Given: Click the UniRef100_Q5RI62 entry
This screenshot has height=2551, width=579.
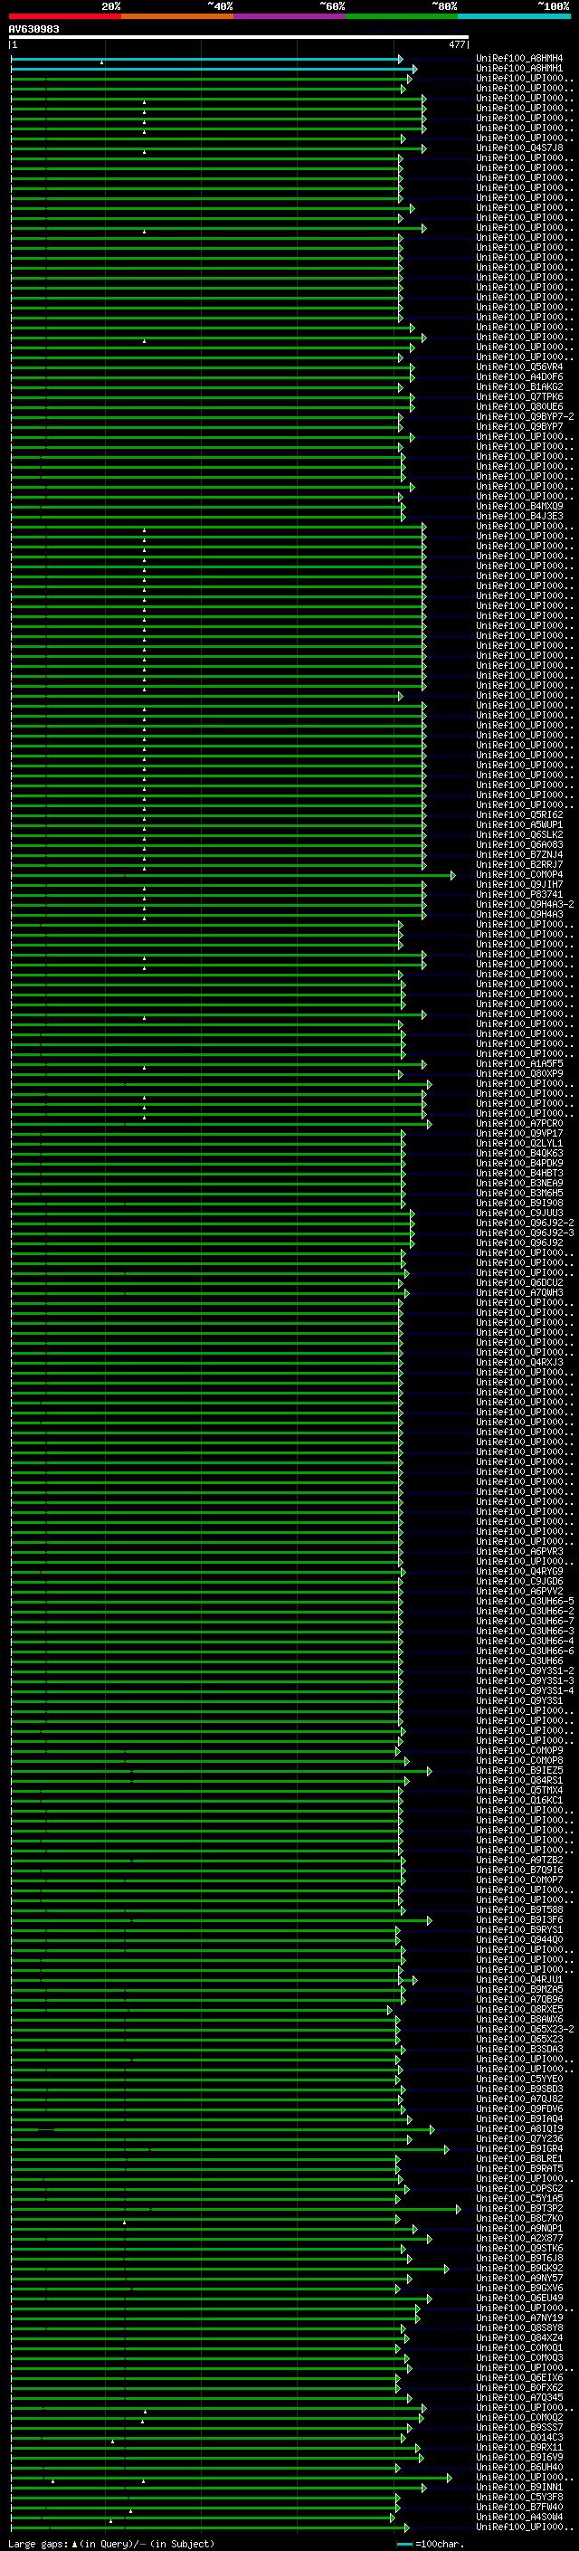Looking at the screenshot, I should click(519, 815).
